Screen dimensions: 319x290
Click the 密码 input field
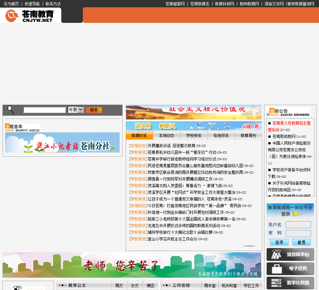pos(298,233)
